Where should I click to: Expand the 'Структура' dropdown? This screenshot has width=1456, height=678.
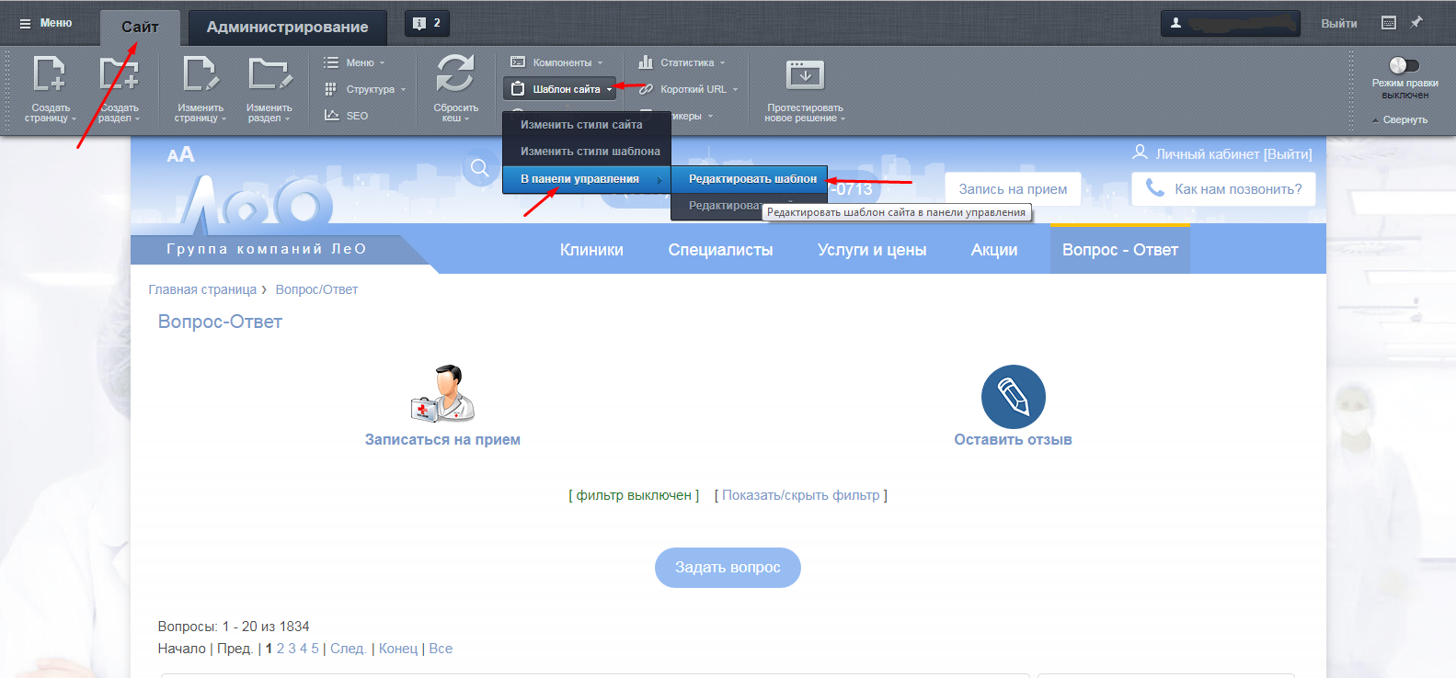(x=365, y=89)
